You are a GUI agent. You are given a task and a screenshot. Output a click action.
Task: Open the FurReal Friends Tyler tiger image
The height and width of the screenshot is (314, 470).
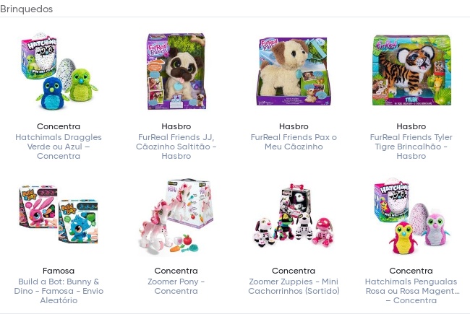[411, 71]
